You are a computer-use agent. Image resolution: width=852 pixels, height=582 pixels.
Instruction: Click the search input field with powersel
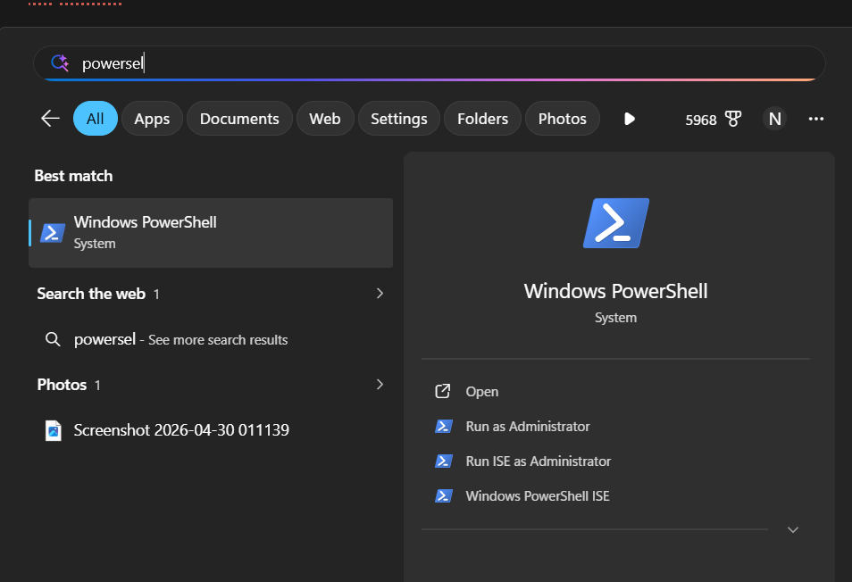(x=430, y=63)
